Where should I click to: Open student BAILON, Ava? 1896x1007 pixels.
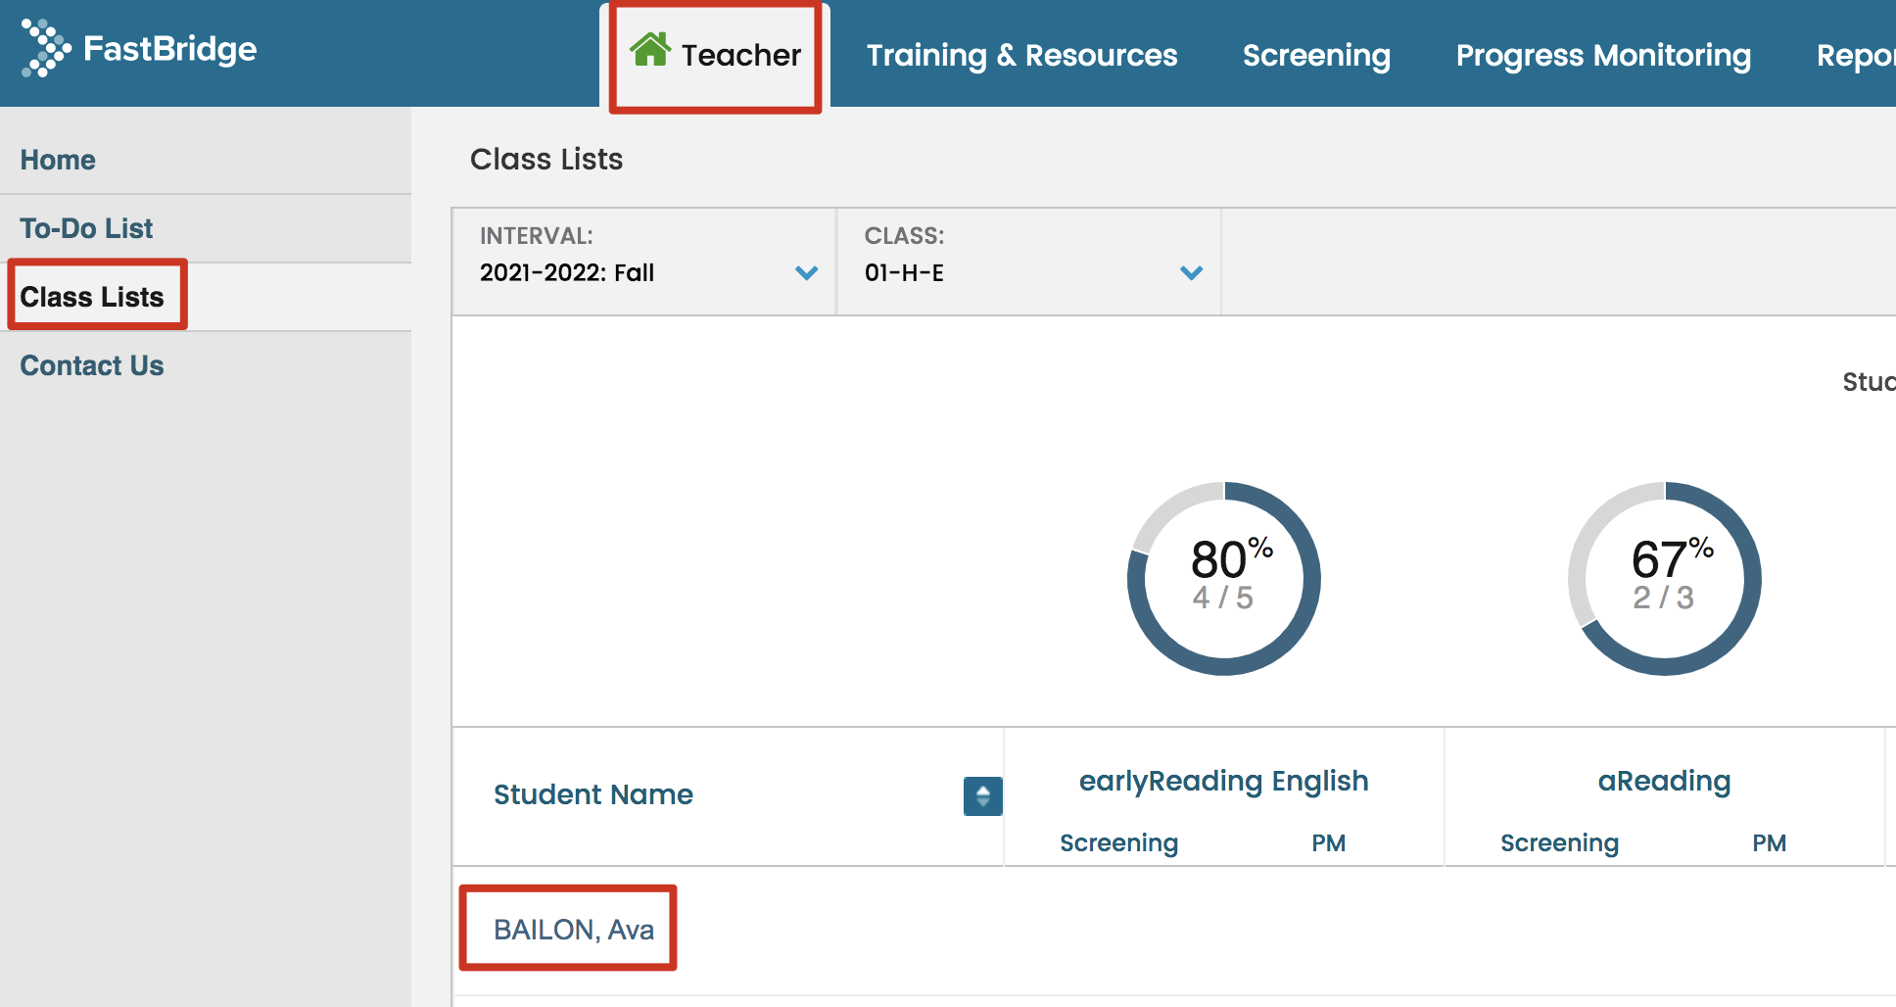point(574,930)
